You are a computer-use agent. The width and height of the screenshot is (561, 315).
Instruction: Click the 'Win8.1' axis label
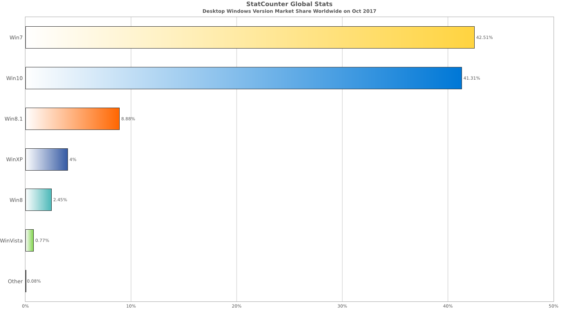click(14, 119)
